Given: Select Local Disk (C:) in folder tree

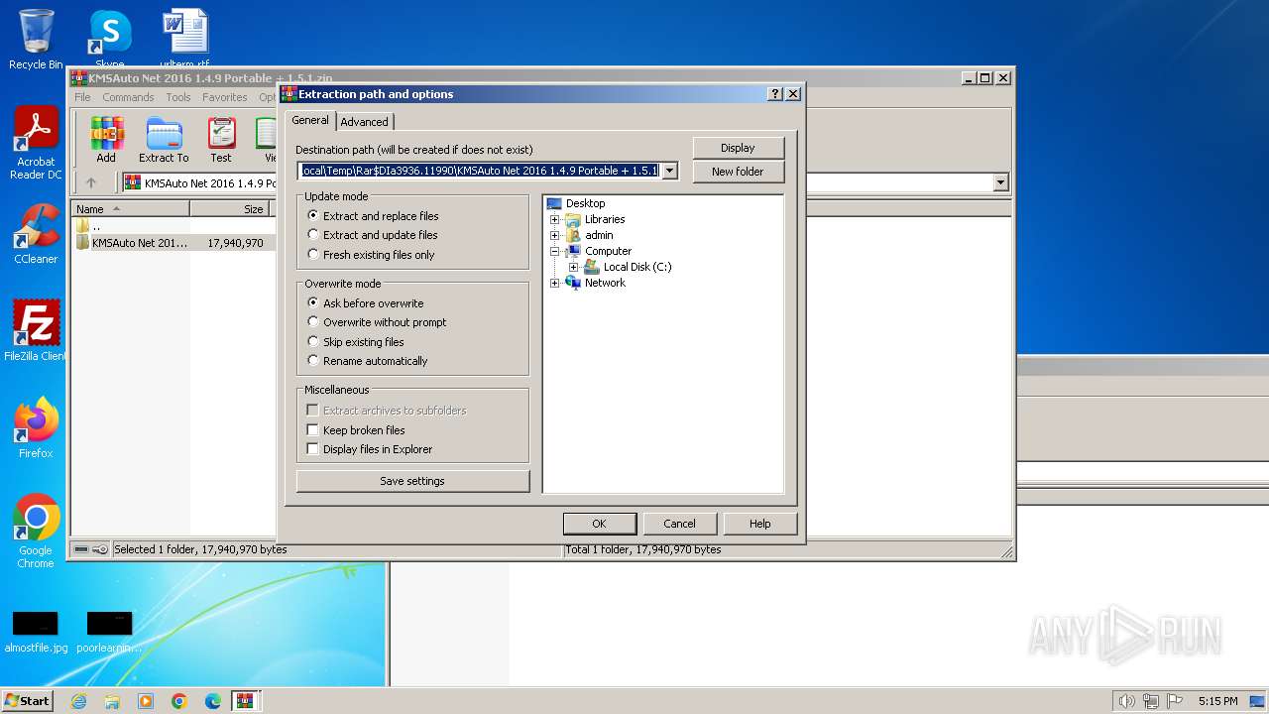Looking at the screenshot, I should coord(637,267).
